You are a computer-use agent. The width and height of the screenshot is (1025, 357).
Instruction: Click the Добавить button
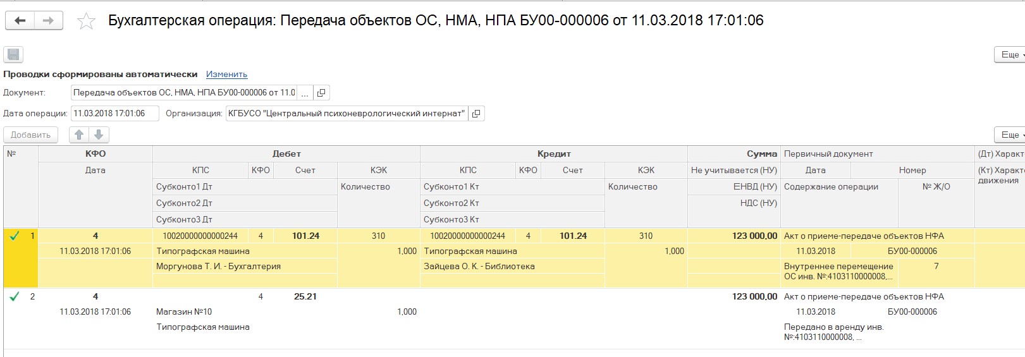click(x=31, y=135)
